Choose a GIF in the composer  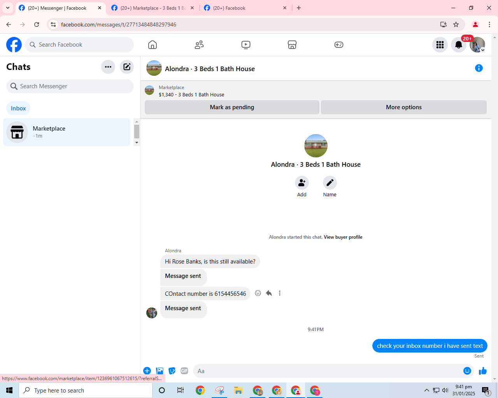coord(184,371)
